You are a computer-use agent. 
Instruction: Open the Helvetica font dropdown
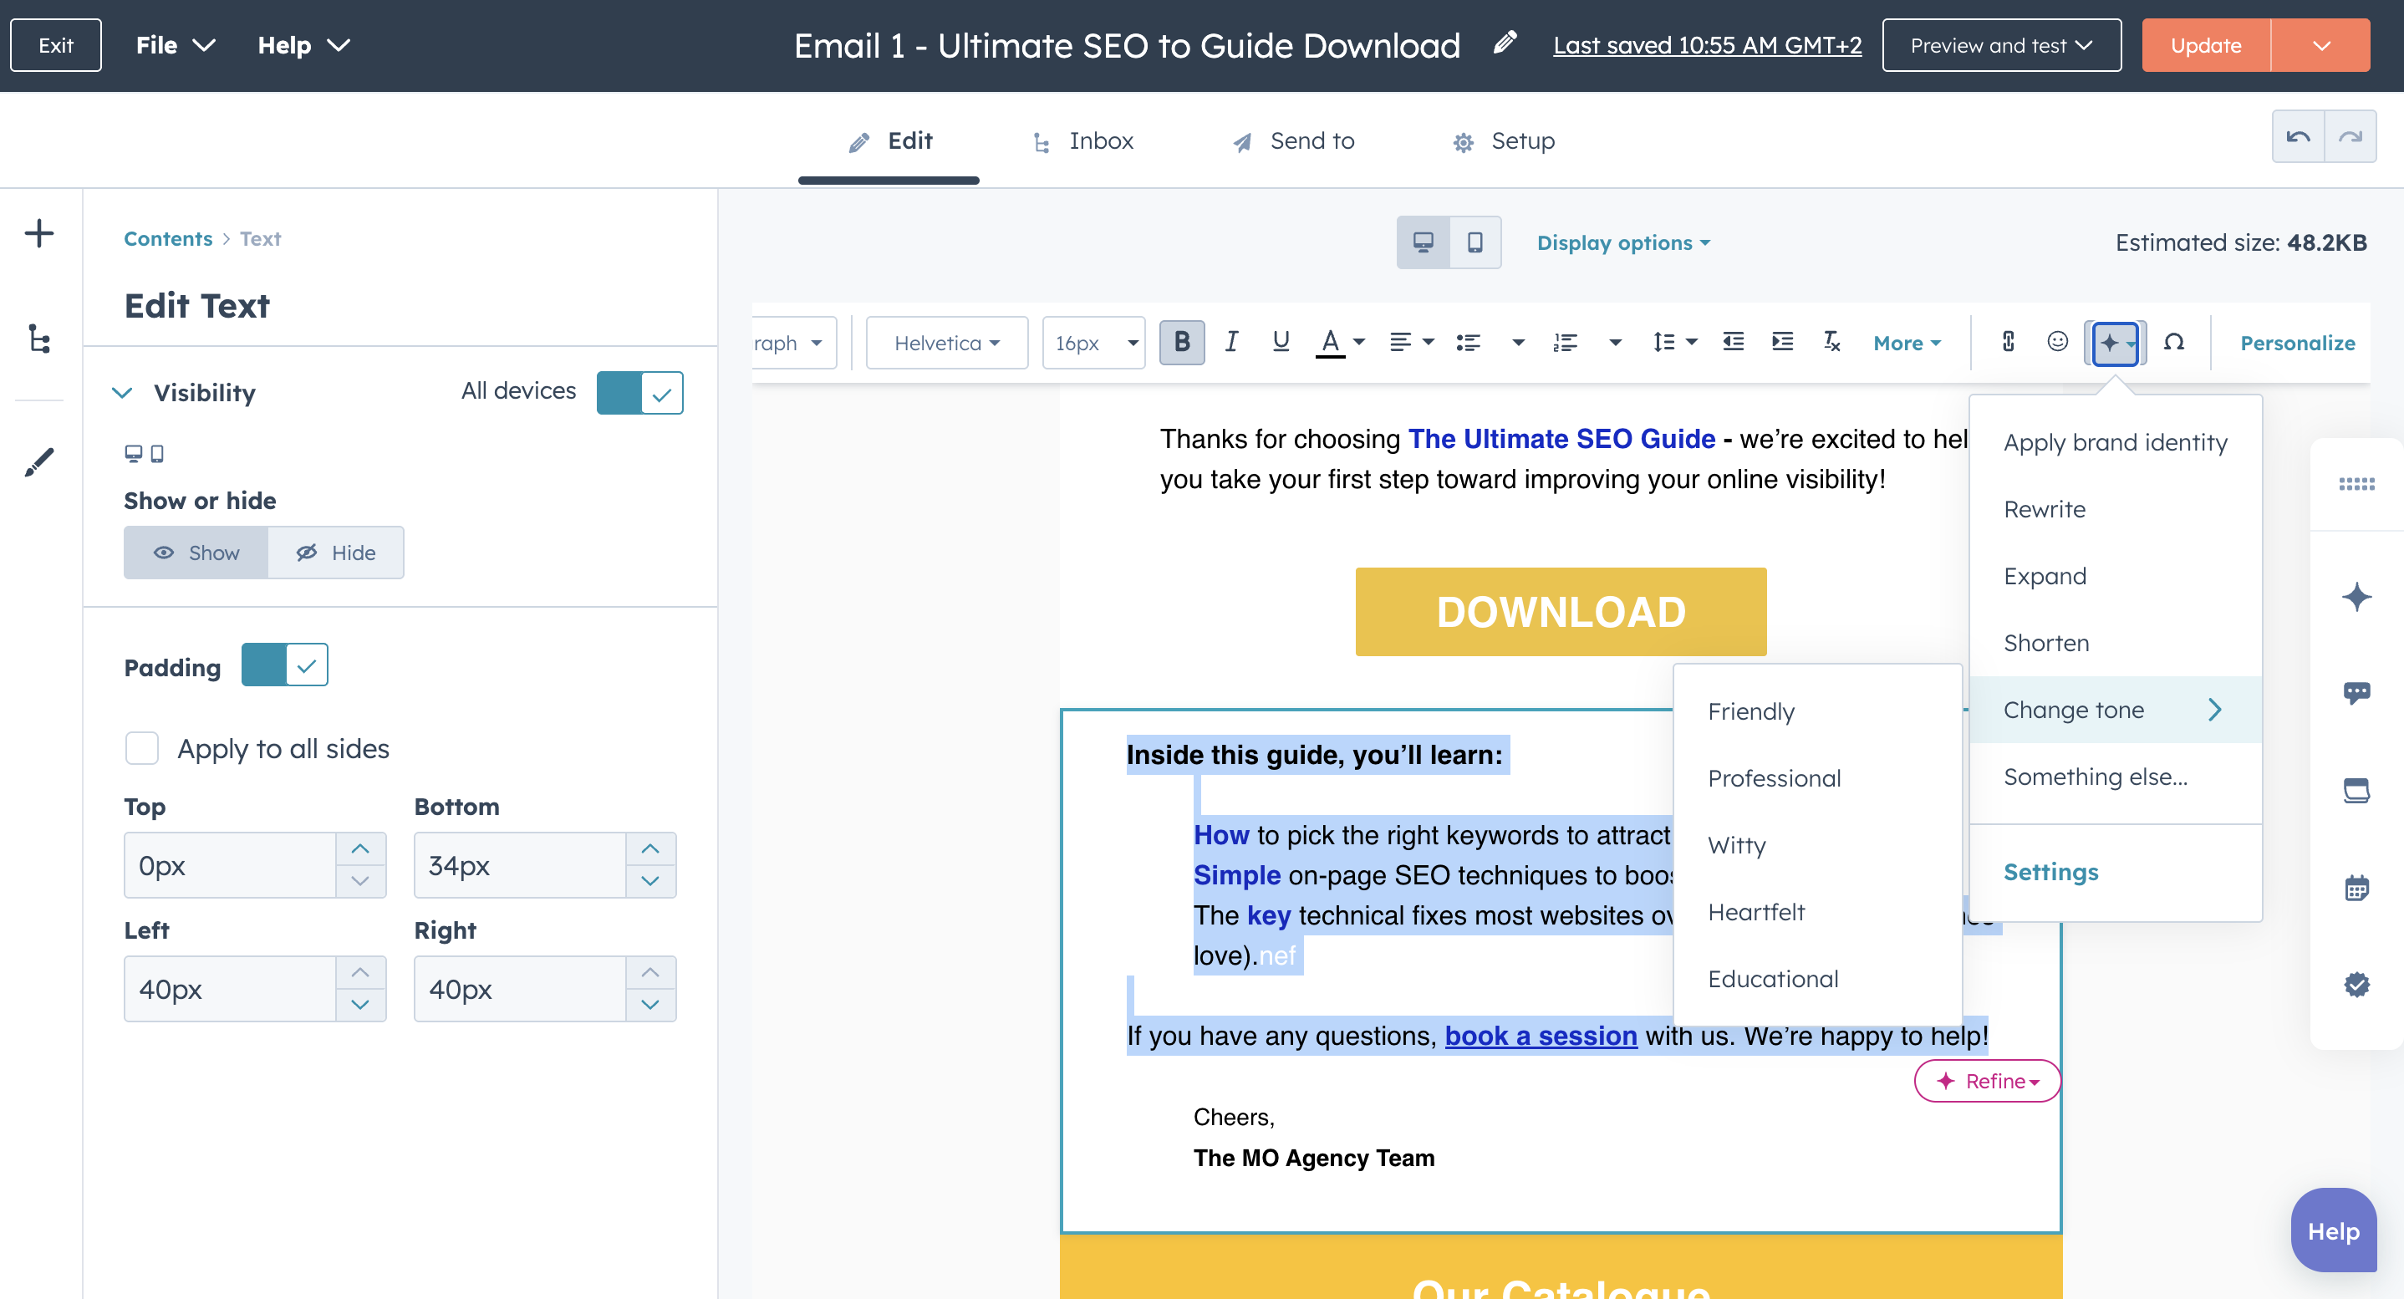pos(945,343)
